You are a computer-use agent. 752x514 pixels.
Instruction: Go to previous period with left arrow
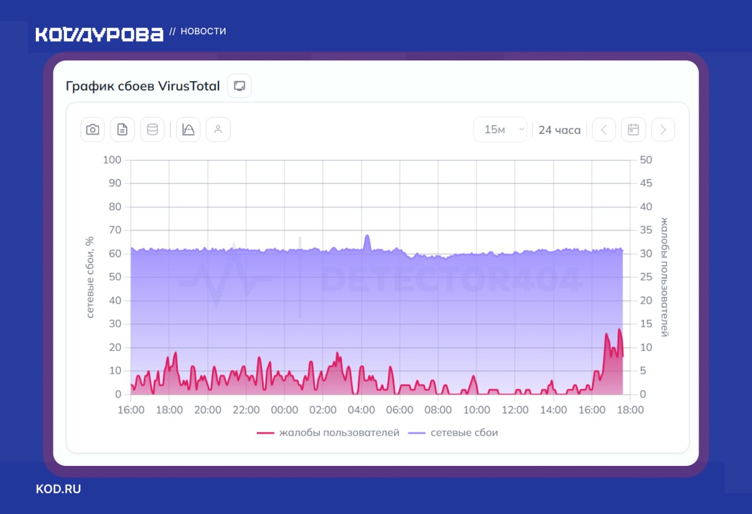click(x=604, y=130)
